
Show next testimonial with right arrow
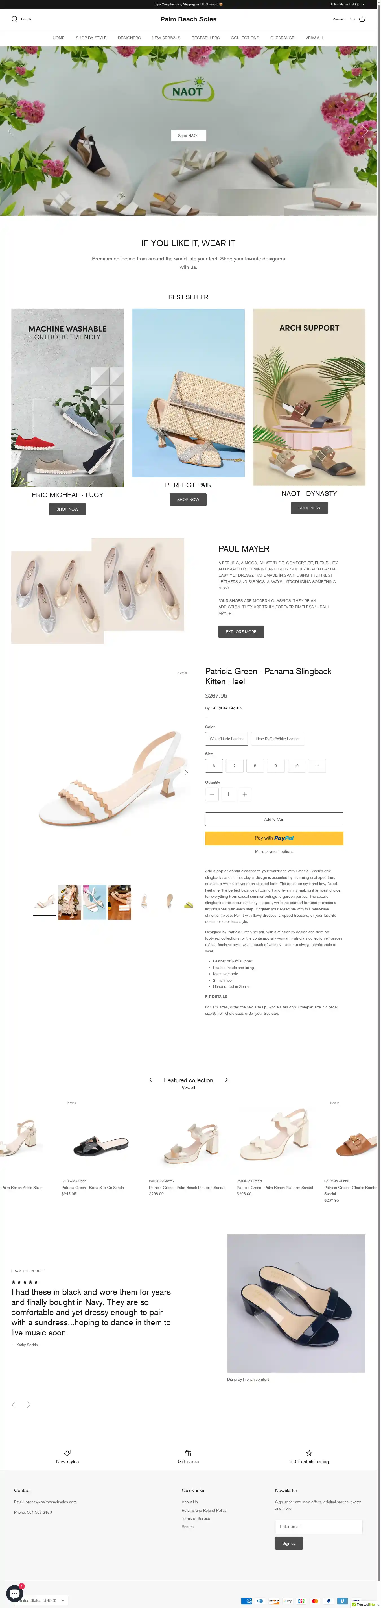(29, 1404)
